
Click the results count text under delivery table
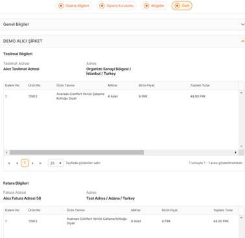click(x=215, y=163)
